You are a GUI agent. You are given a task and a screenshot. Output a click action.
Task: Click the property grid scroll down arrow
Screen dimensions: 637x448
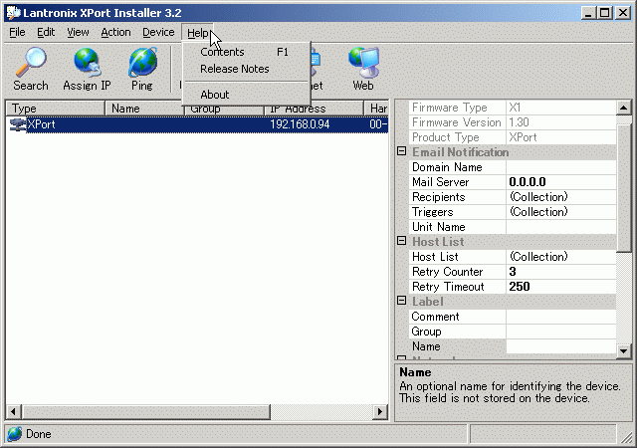point(624,350)
